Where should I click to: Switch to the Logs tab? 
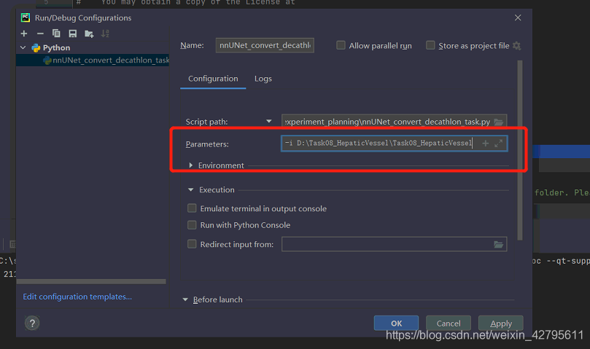pyautogui.click(x=263, y=79)
